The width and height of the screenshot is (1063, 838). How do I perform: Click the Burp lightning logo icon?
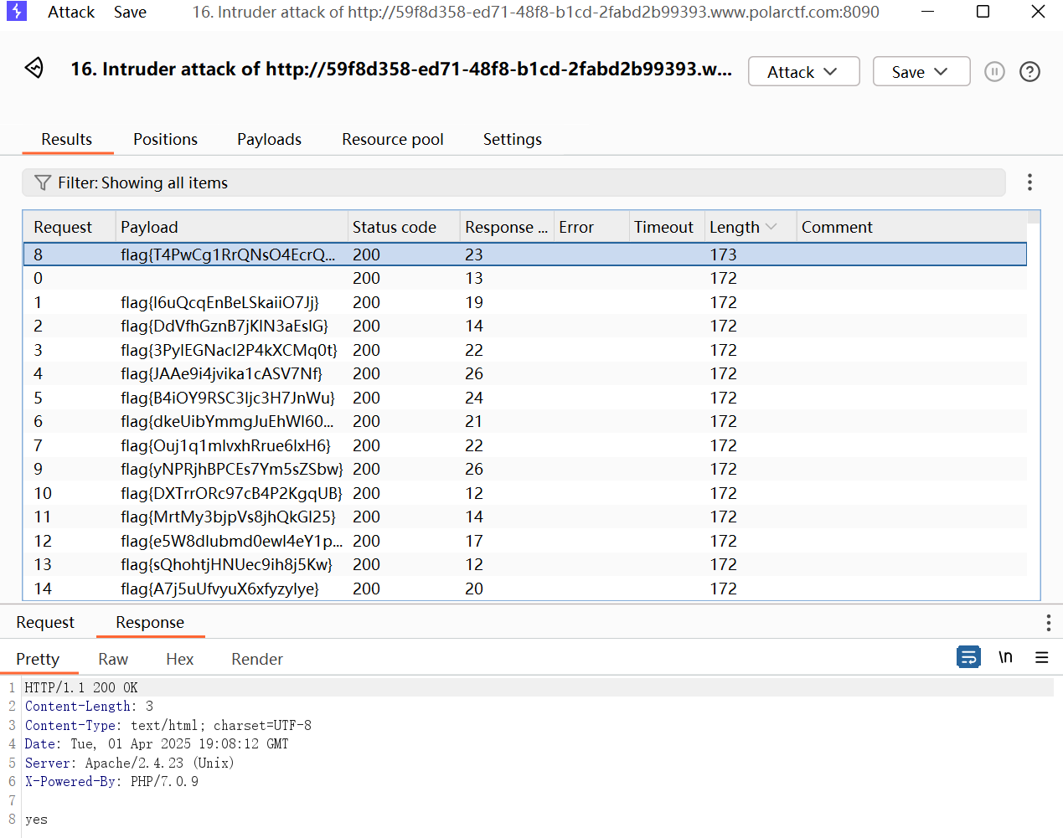pos(16,12)
